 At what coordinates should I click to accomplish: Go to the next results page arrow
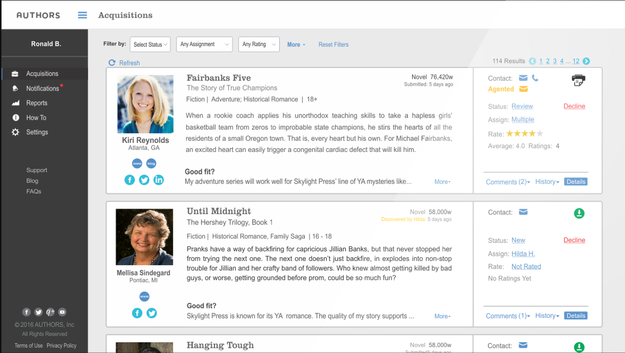pos(586,61)
